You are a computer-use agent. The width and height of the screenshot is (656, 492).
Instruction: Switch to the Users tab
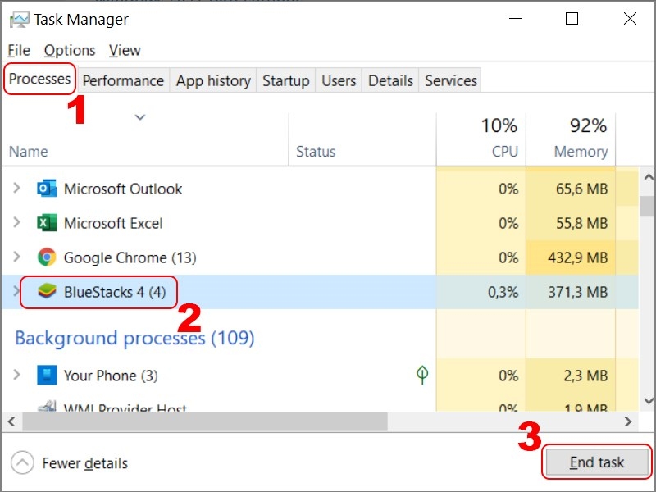[x=339, y=80]
